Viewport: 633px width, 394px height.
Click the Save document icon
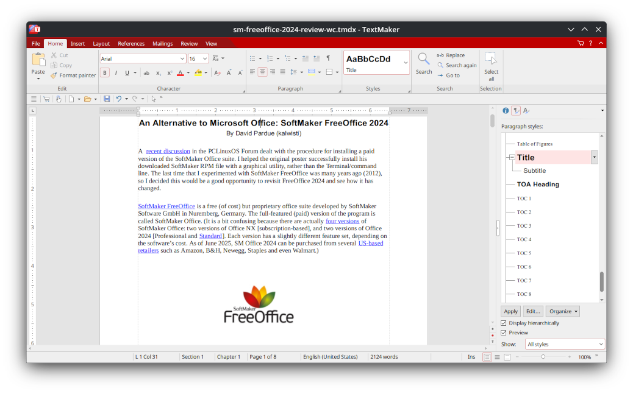point(107,98)
